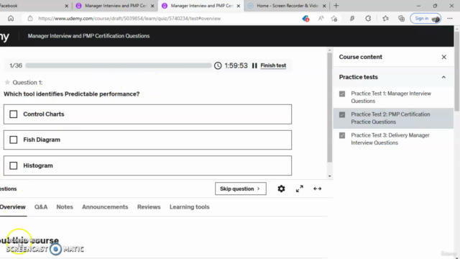
Task: Click the Udemy logo
Action: 4,37
